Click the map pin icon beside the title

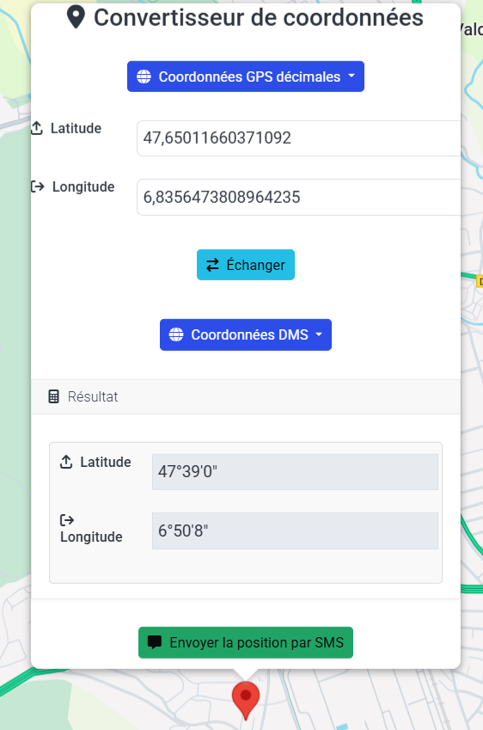pos(76,18)
